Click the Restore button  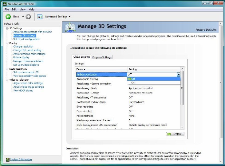coord(175,134)
